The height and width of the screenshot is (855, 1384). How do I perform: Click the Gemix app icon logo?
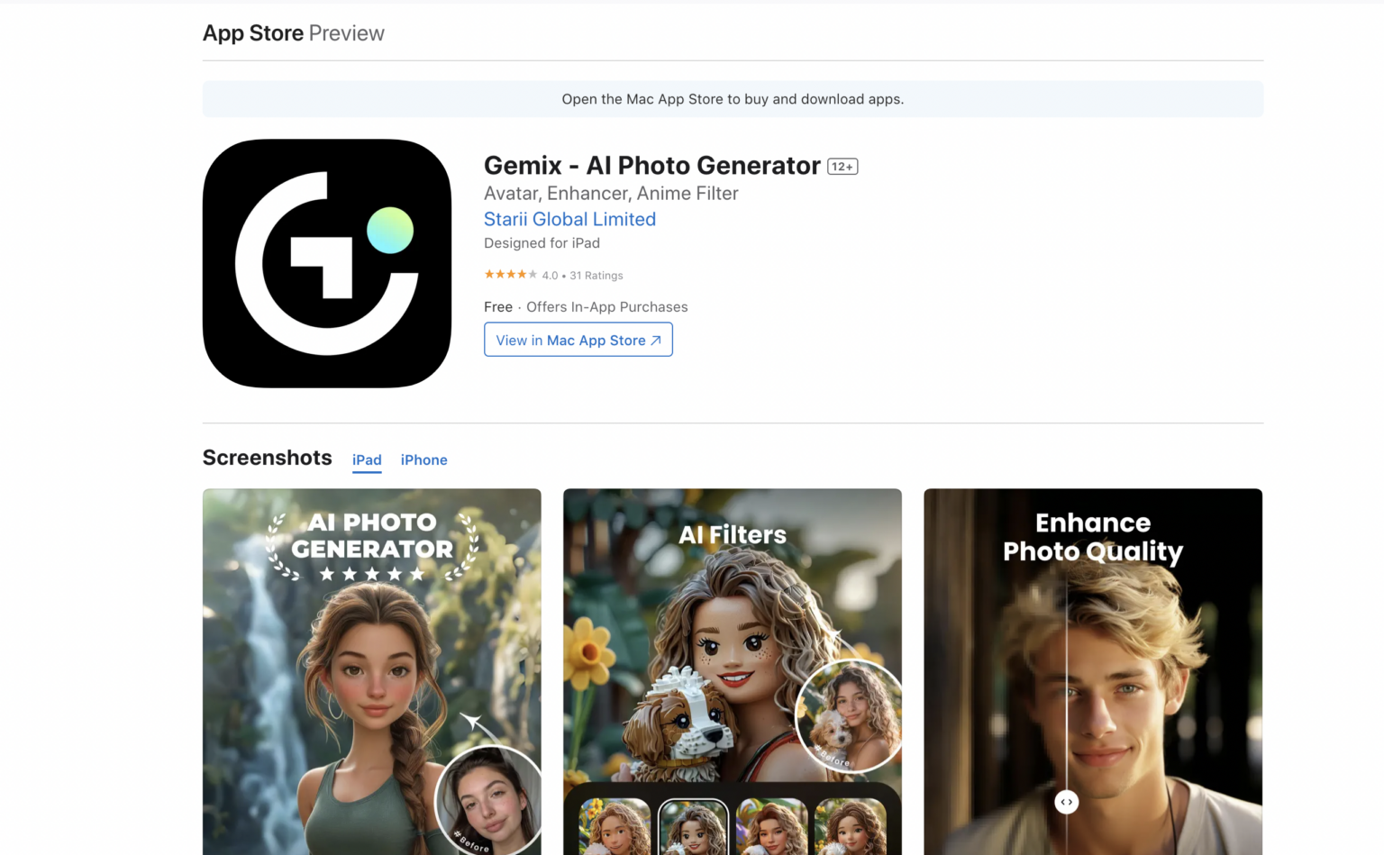pos(326,262)
